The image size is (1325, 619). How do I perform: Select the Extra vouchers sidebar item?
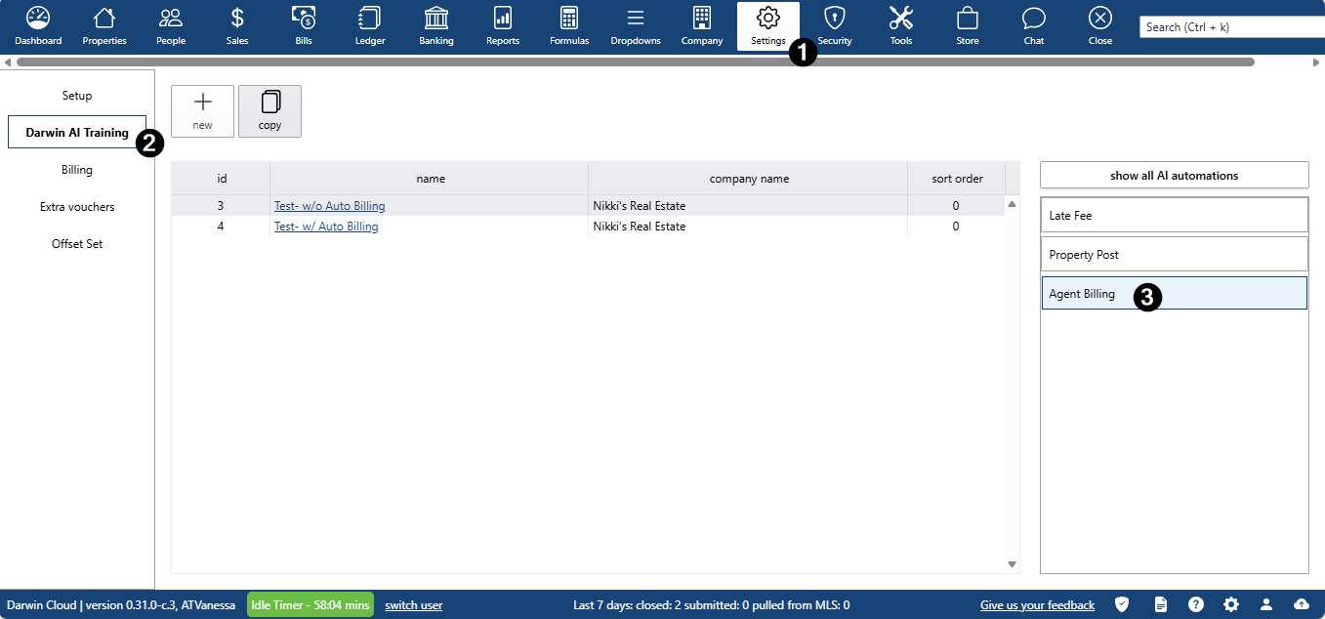click(77, 207)
